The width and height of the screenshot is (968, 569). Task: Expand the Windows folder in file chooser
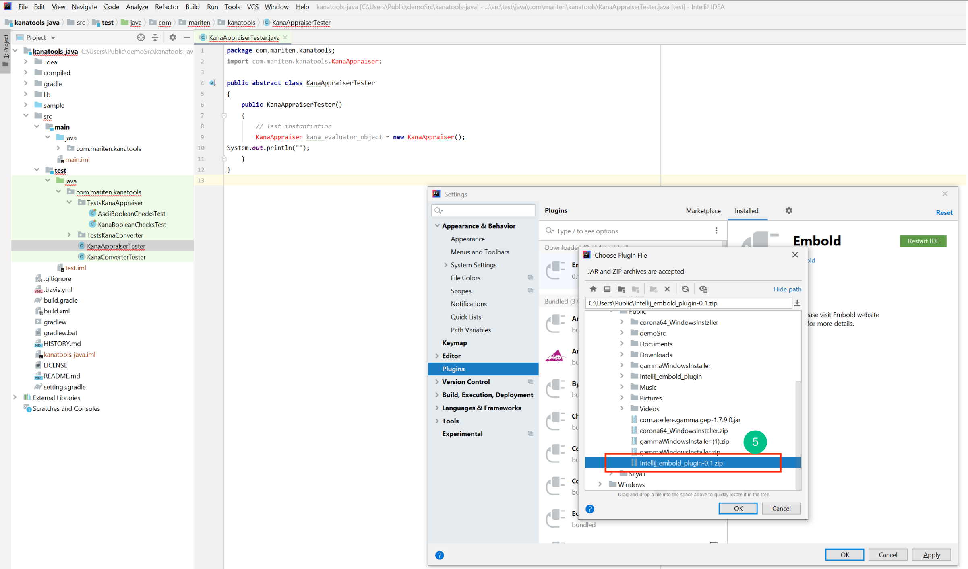pyautogui.click(x=600, y=484)
